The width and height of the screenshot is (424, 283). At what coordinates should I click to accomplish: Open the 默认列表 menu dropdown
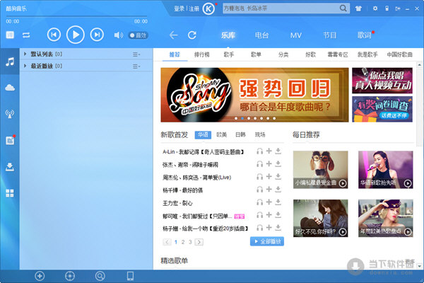[x=136, y=54]
